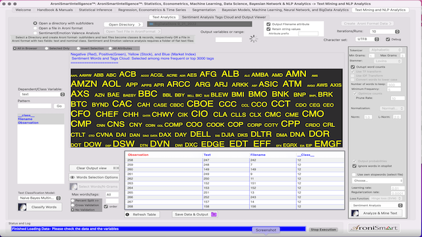Click the icon on Select Words/N-Grams button
Image resolution: width=422 pixels, height=237 pixels.
click(x=73, y=186)
